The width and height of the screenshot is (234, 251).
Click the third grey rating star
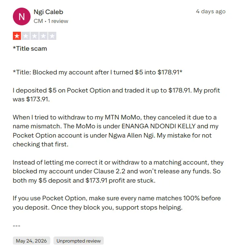[x=35, y=36]
